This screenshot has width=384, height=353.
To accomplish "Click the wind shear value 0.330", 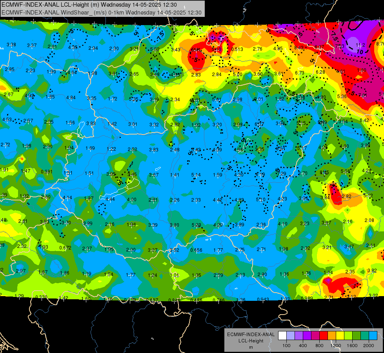I will (42, 297).
